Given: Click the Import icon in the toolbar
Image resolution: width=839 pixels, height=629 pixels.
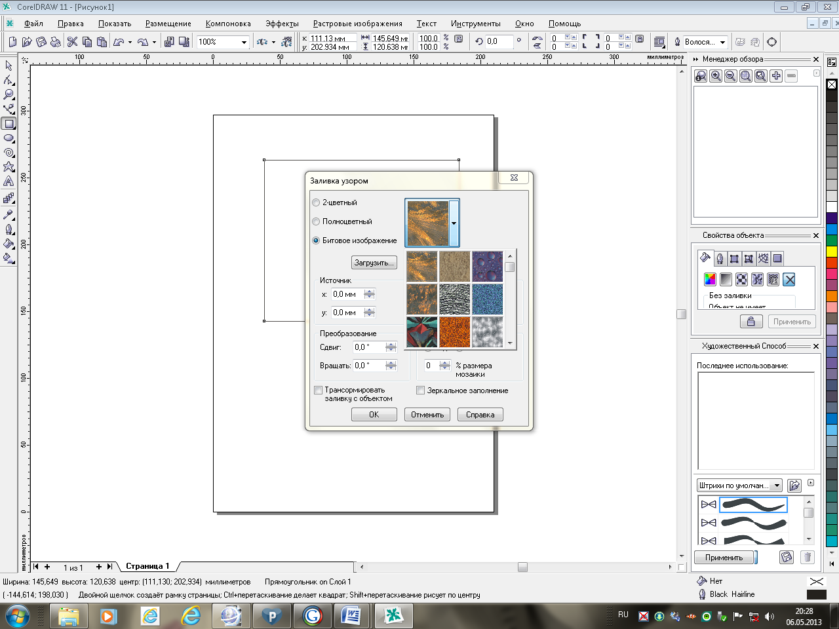Looking at the screenshot, I should coord(169,42).
